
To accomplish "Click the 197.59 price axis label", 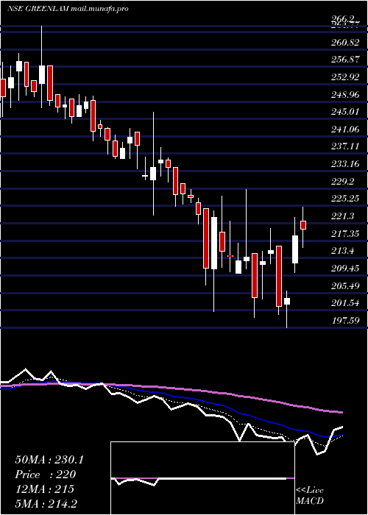I will pyautogui.click(x=347, y=321).
